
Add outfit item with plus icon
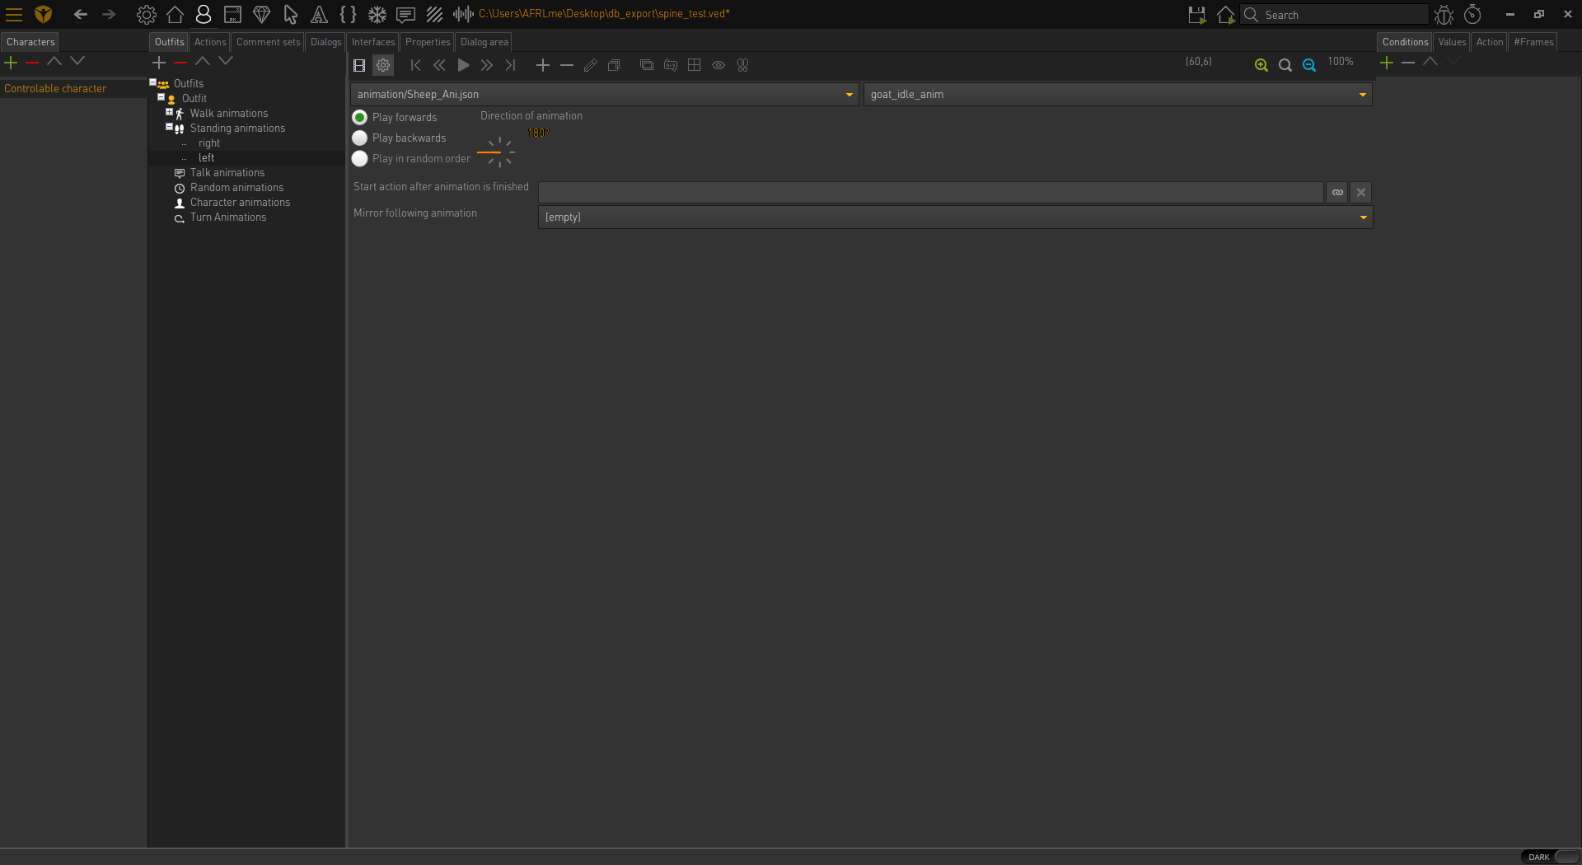coord(159,62)
